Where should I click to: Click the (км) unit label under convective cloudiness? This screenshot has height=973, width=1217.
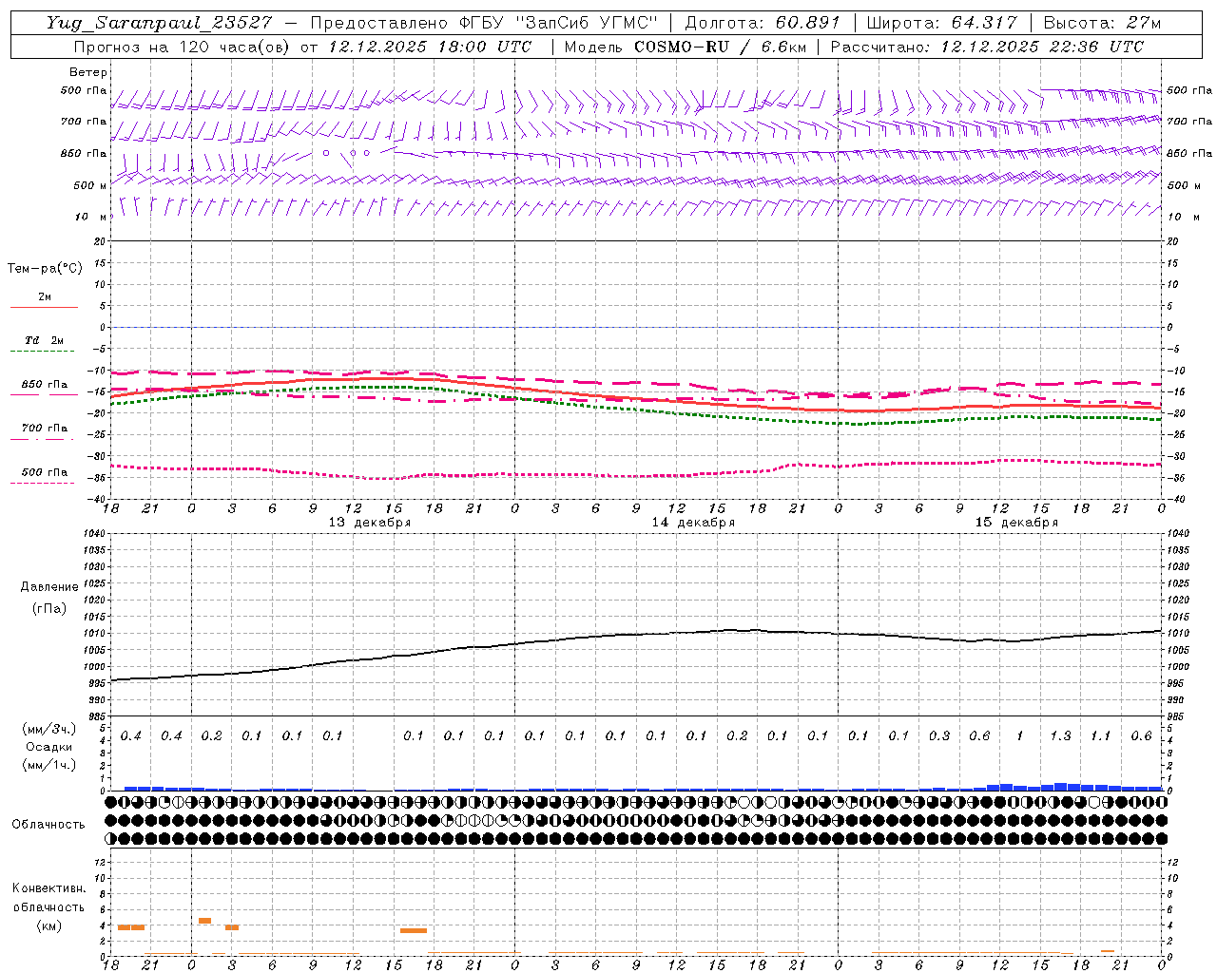[x=48, y=926]
